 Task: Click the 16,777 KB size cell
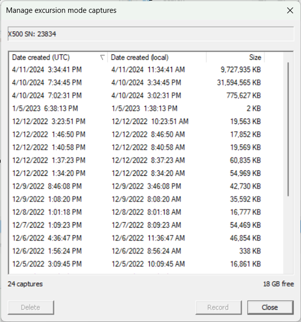(x=245, y=212)
